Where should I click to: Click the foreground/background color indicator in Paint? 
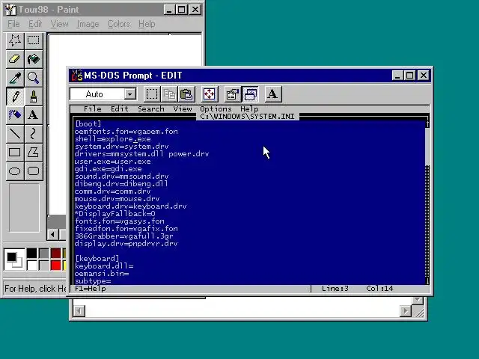14,260
